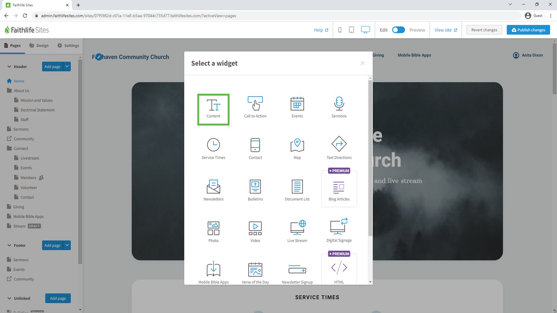
Task: Click the Giving site nav item
Action: tap(378, 55)
